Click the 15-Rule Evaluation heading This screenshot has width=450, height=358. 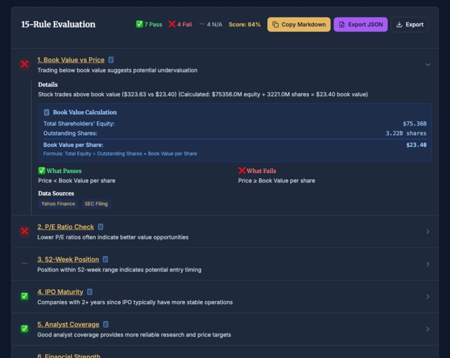(x=58, y=24)
